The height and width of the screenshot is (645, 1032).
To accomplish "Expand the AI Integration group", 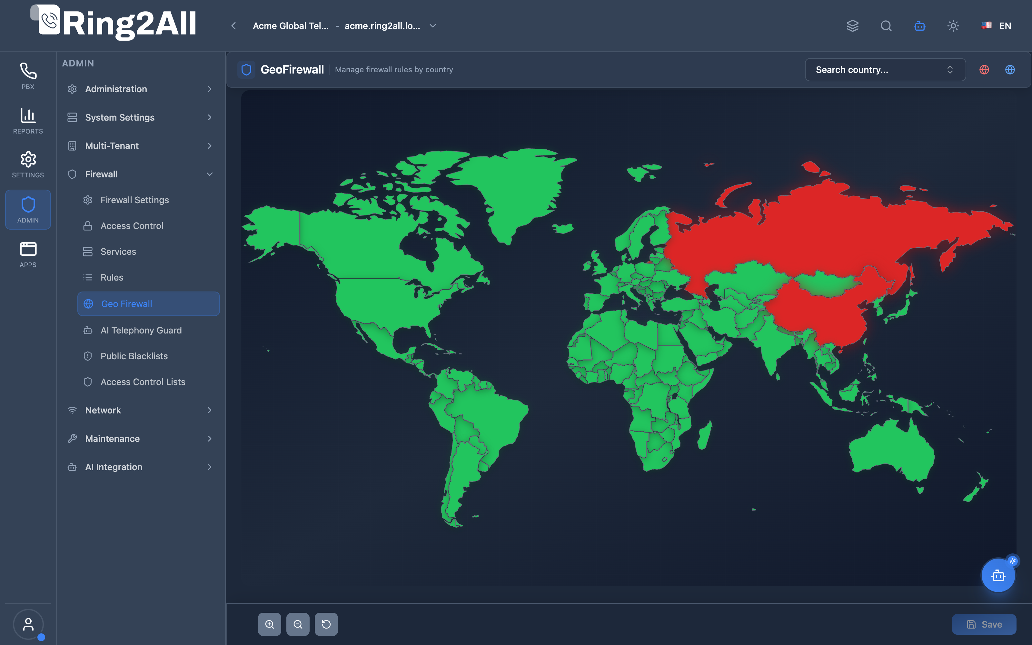I will click(x=140, y=467).
